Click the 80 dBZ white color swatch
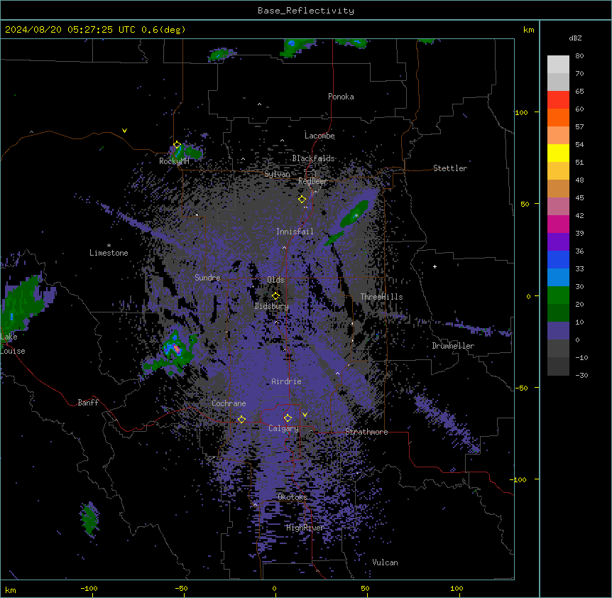Viewport: 612px width, 598px height. 558,64
